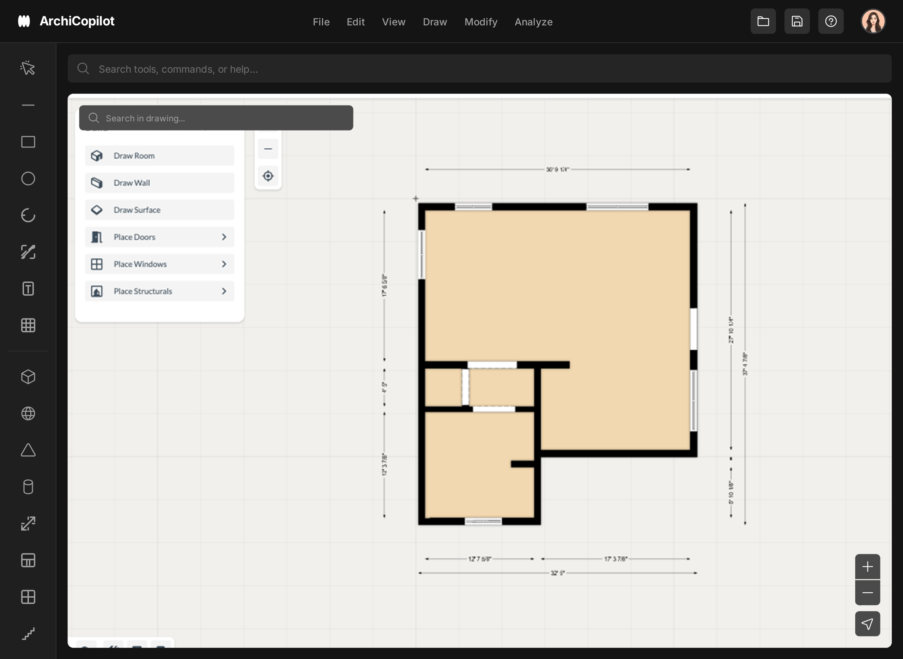
Task: Open help question mark icon
Action: [831, 21]
